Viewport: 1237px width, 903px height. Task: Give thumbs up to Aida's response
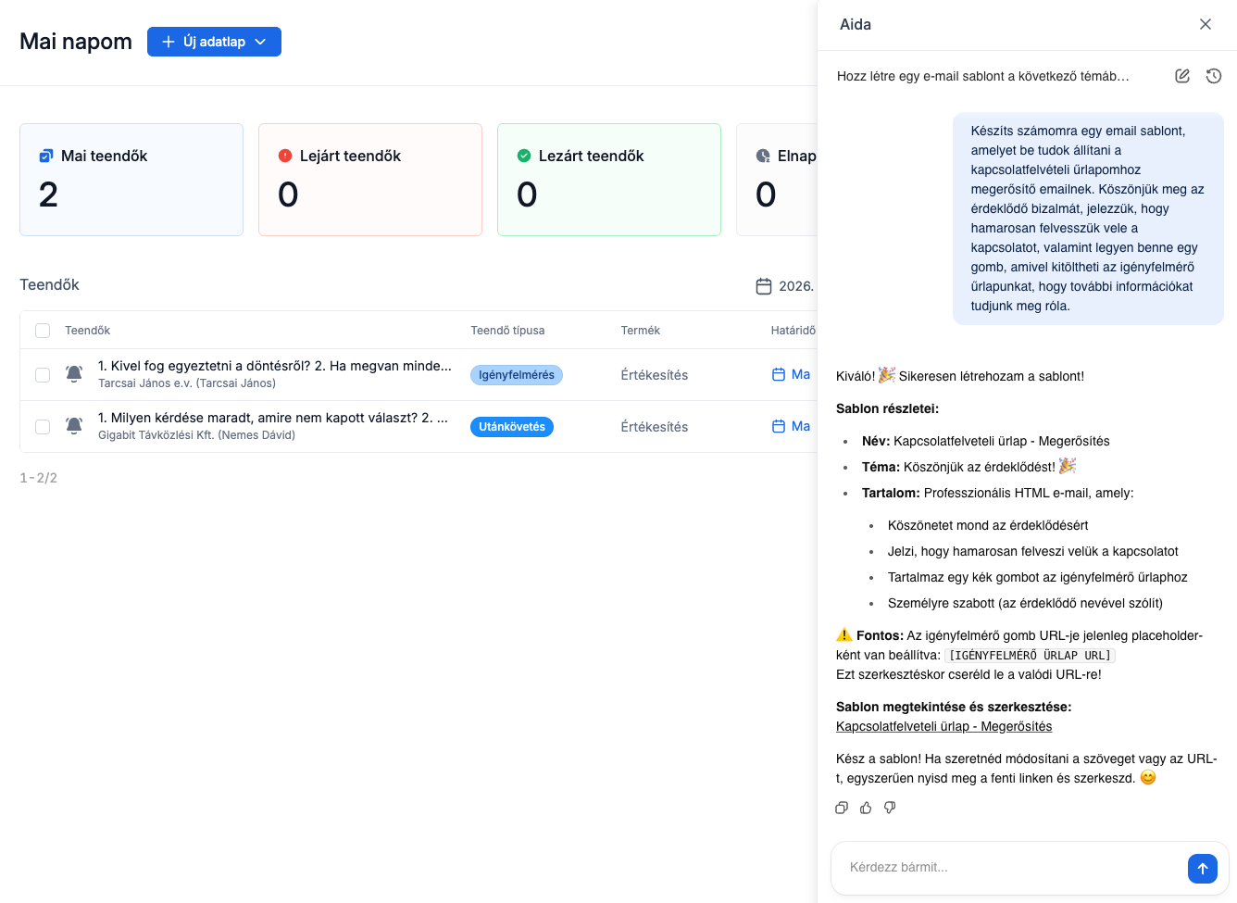(x=866, y=808)
